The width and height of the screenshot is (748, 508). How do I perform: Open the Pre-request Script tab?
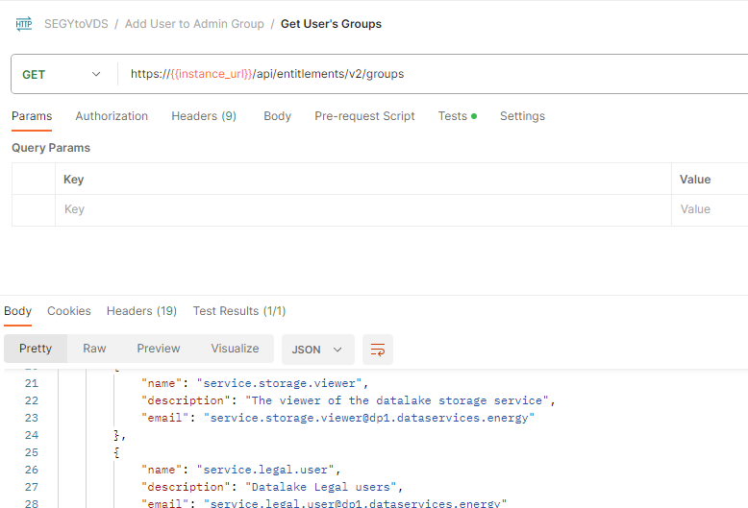(364, 116)
